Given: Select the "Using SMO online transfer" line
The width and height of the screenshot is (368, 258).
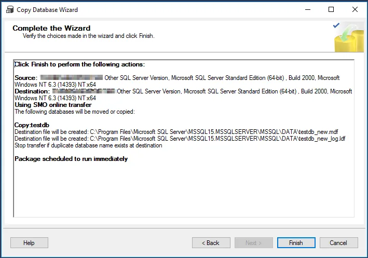Looking at the screenshot, I should 53,105.
